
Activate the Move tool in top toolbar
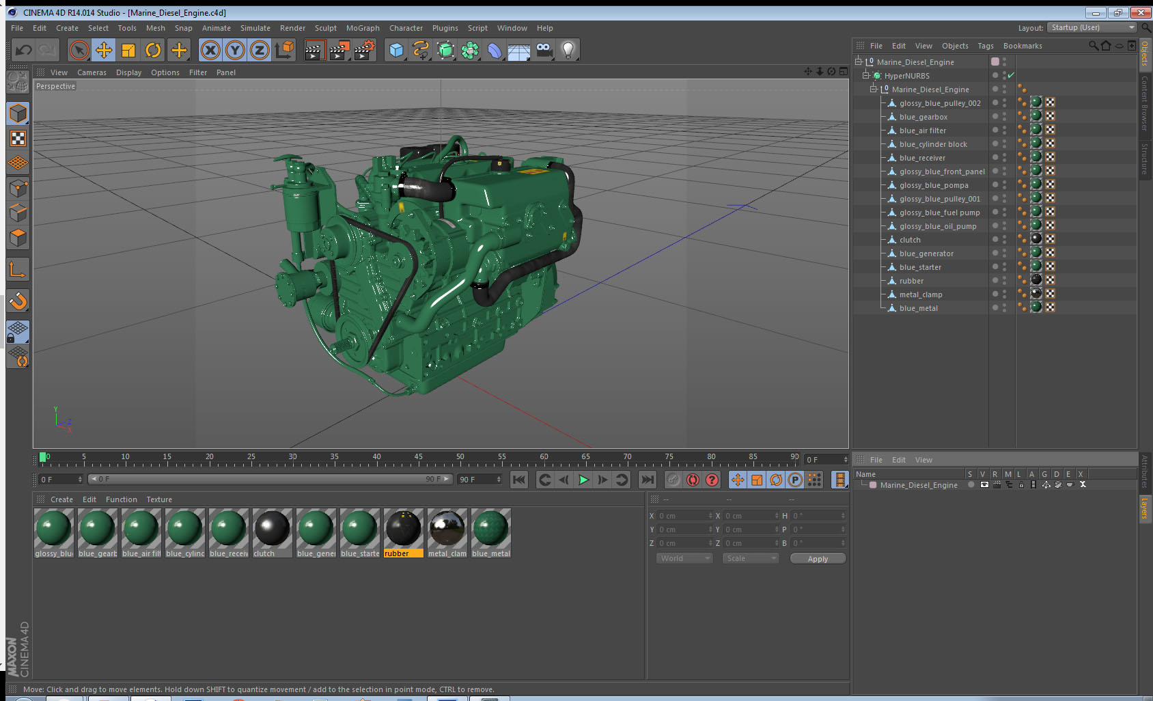[104, 50]
